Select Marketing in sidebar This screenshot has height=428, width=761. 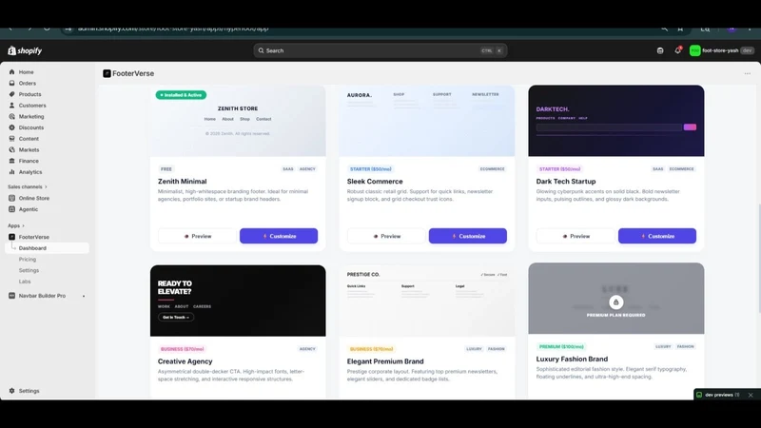(x=31, y=116)
